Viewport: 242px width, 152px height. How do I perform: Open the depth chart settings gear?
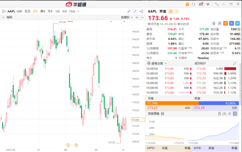tap(230, 114)
